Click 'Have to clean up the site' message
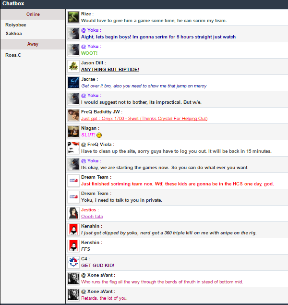 (176, 151)
